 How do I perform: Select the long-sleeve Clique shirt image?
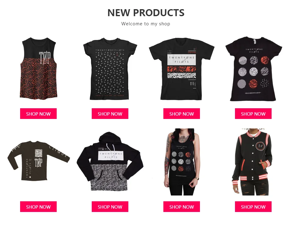click(38, 161)
